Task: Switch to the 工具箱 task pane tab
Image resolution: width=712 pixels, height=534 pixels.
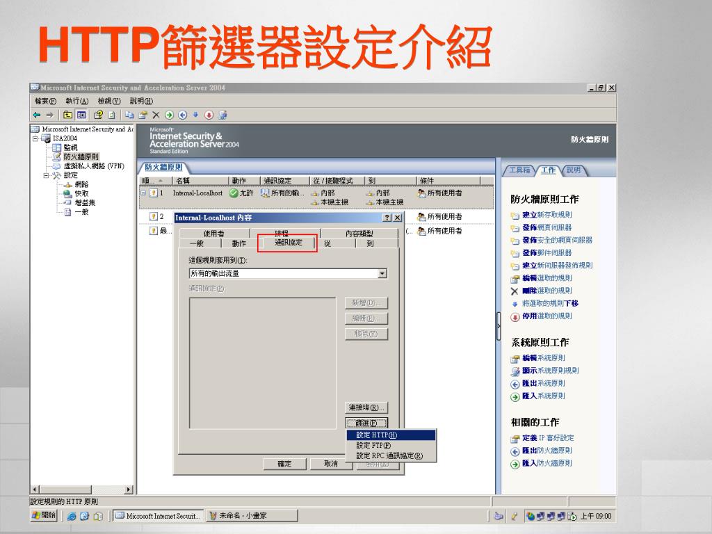Action: click(x=519, y=170)
